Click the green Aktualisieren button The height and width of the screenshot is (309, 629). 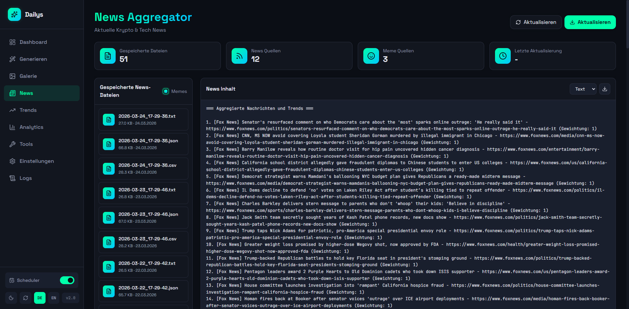590,22
